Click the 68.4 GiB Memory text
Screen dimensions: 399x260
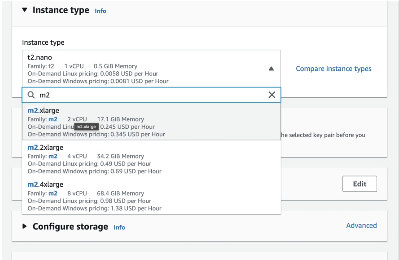(x=120, y=193)
